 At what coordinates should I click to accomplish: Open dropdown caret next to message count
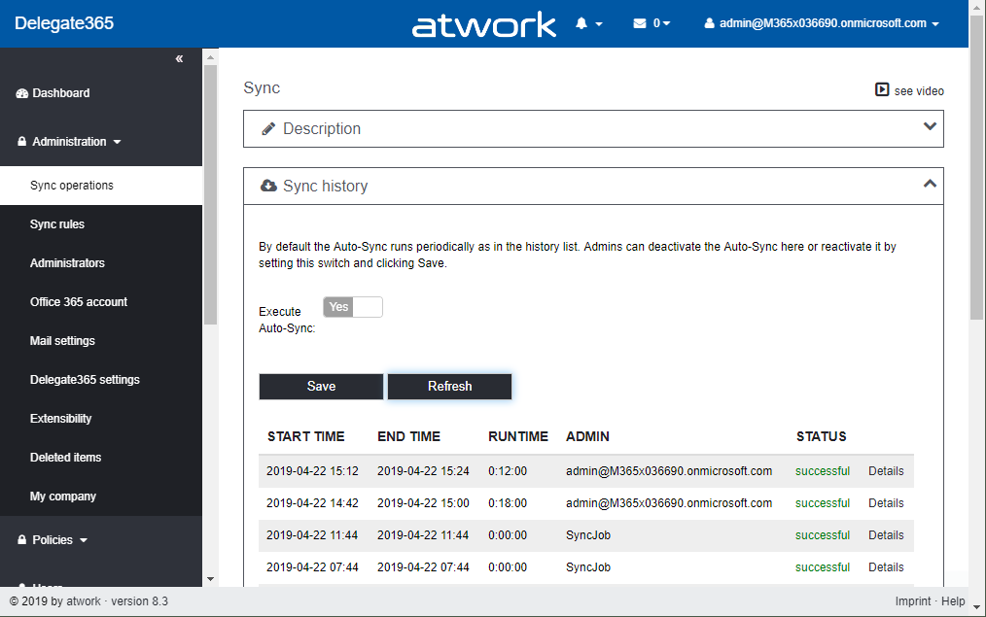pyautogui.click(x=666, y=23)
